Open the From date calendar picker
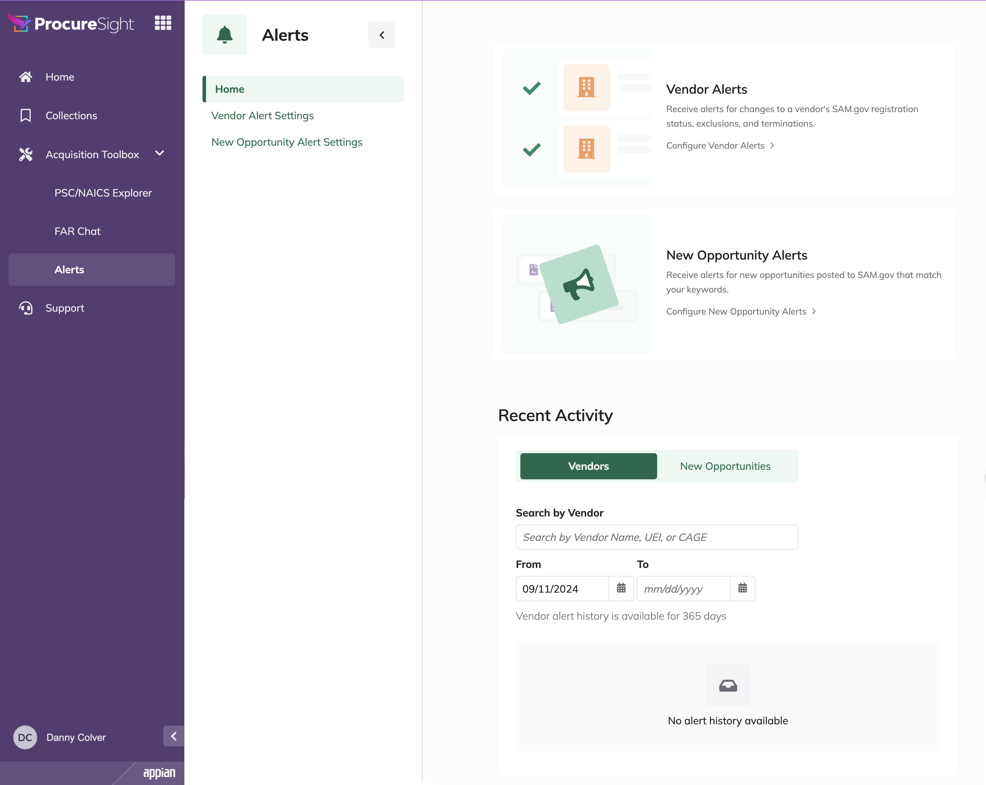The image size is (986, 785). [621, 588]
